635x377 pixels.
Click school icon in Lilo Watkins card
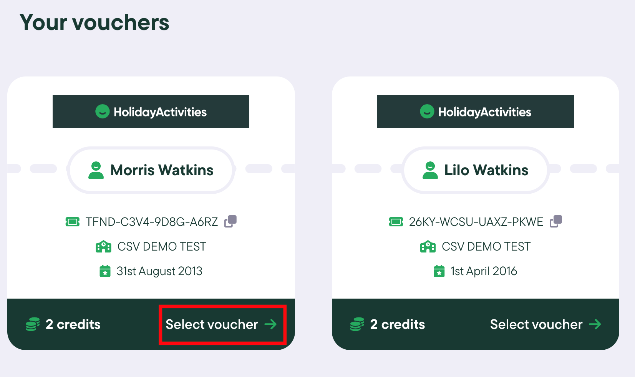coord(428,246)
